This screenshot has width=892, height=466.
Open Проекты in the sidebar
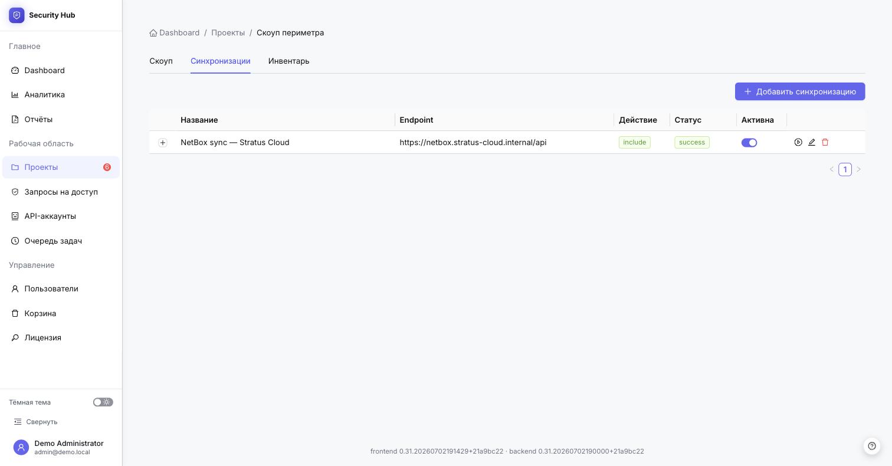[x=61, y=167]
